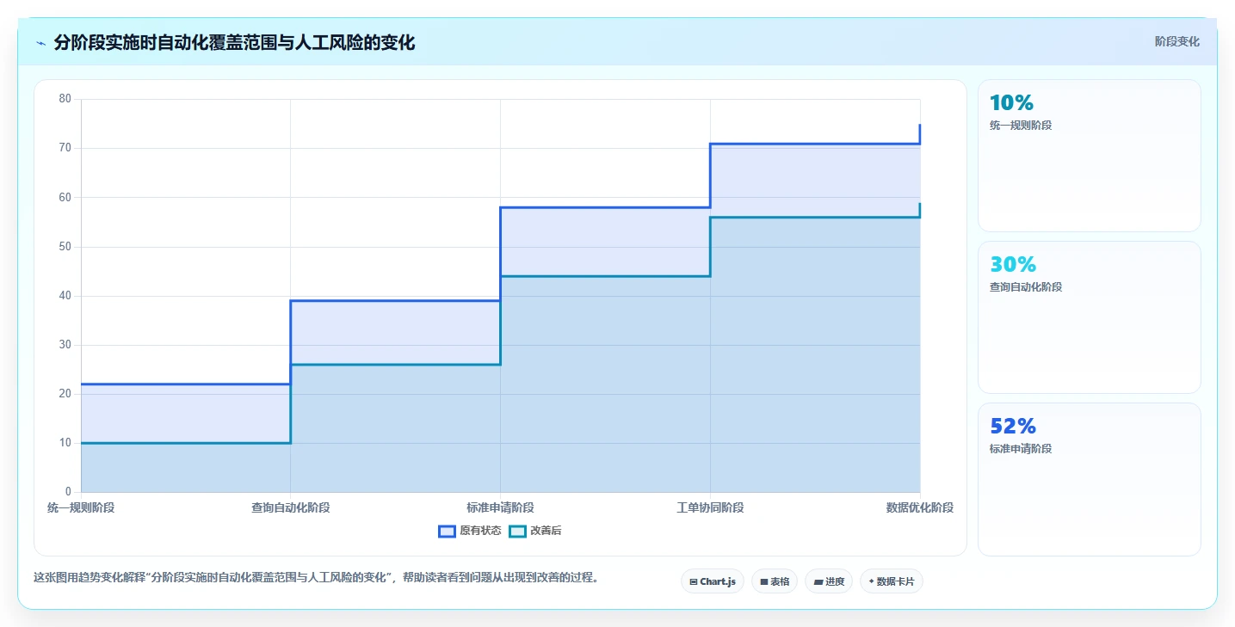
Task: Toggle the 原有状态 legend entry
Action: [470, 531]
